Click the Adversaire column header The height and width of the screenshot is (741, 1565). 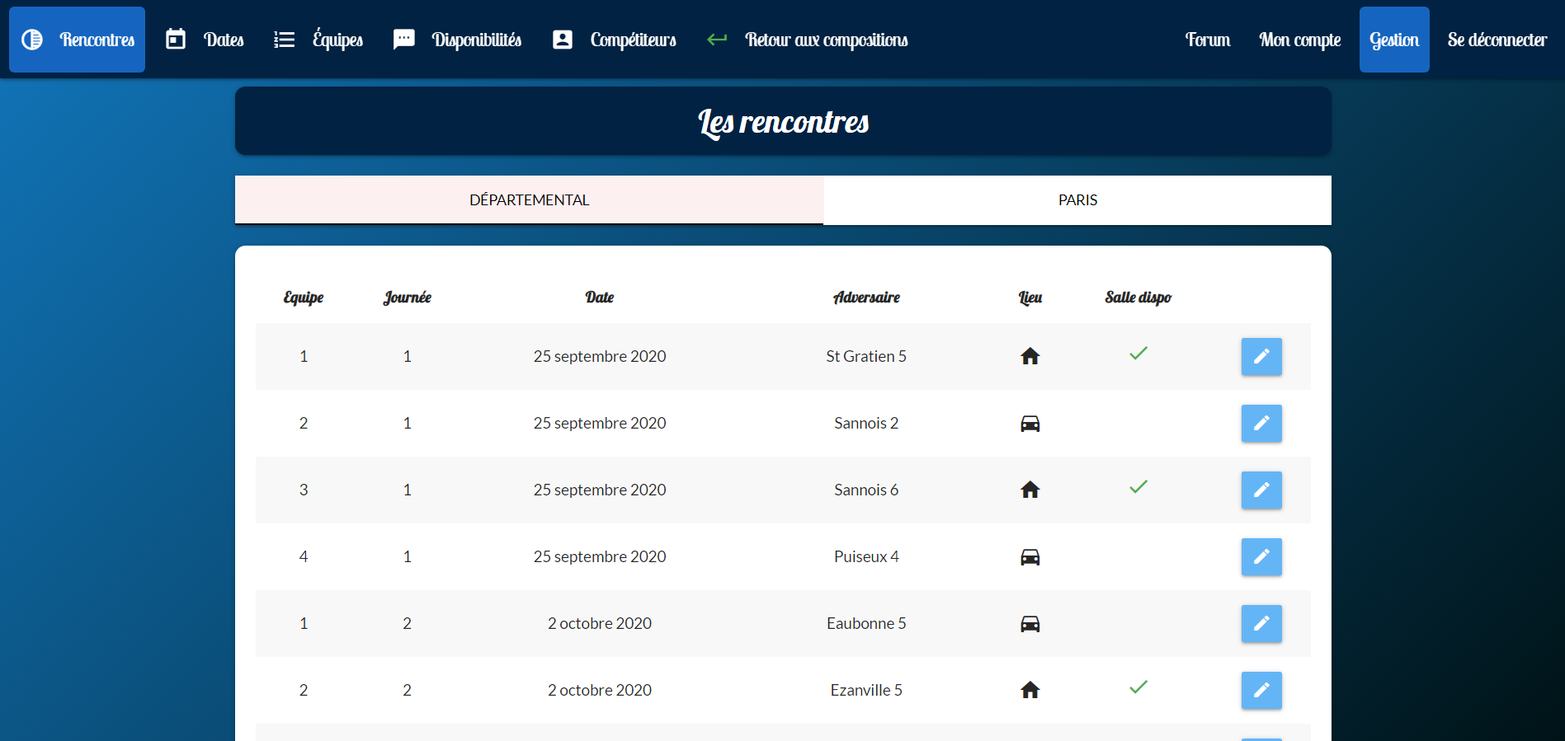[x=866, y=298]
